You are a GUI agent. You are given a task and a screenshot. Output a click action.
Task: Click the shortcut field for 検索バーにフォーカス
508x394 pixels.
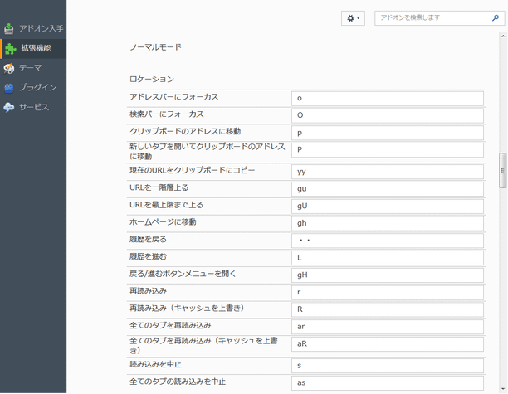388,115
